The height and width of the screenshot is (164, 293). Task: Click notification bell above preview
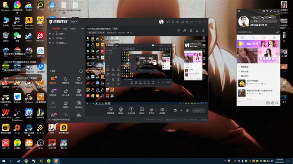click(197, 31)
